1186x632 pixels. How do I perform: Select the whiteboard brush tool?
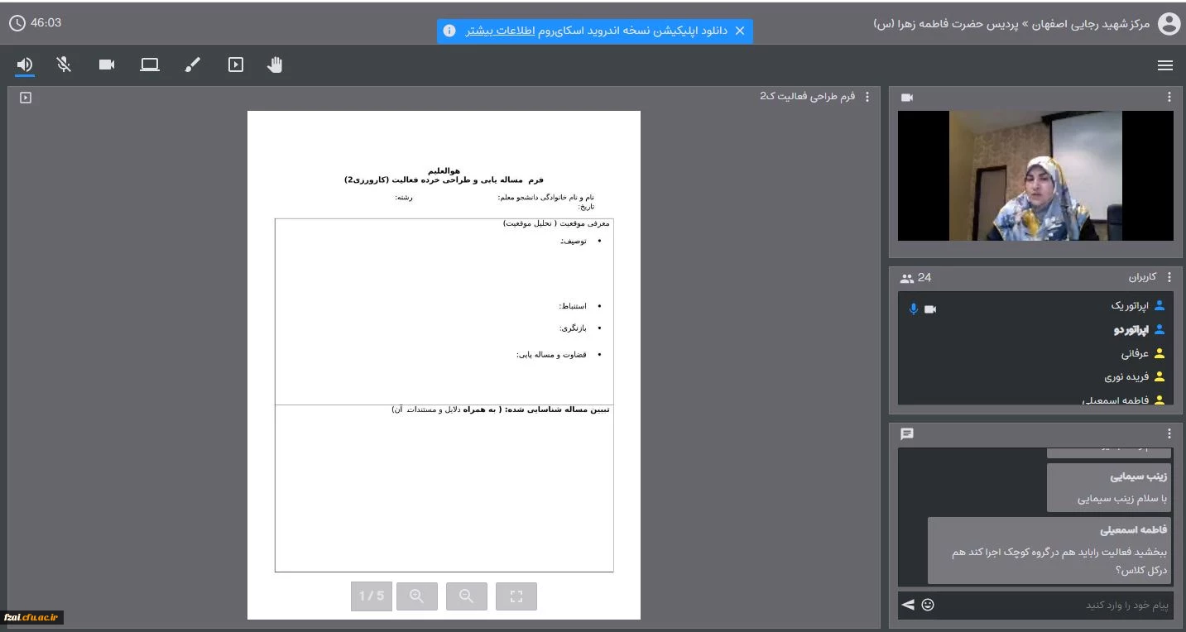coord(193,65)
